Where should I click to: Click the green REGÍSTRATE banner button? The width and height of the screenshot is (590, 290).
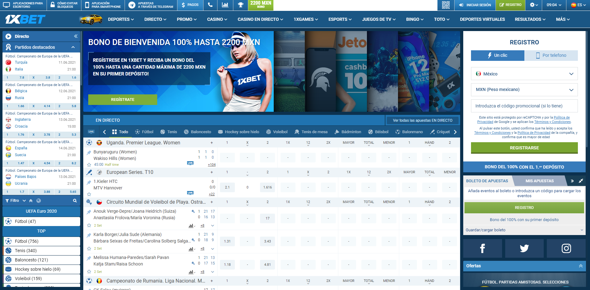tap(122, 100)
